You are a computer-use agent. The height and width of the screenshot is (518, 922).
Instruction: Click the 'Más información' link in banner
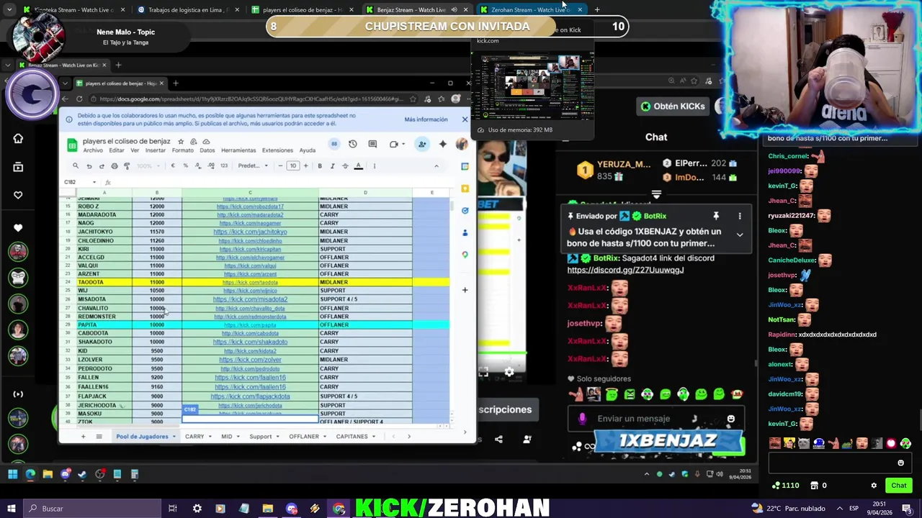pyautogui.click(x=426, y=119)
